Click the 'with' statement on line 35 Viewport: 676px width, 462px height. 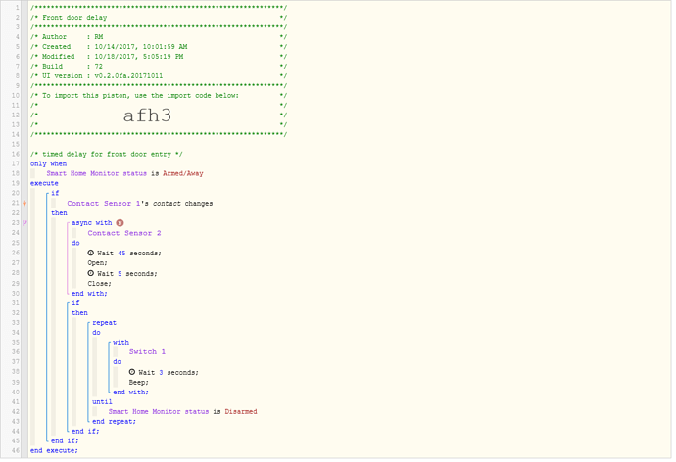(121, 343)
